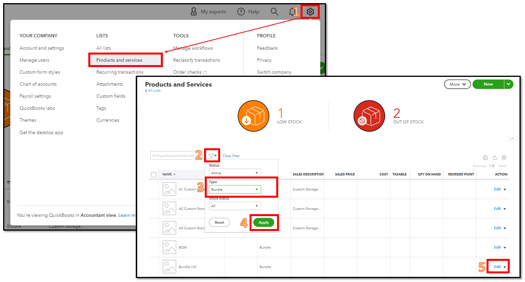Open All lists in the Lists menu
This screenshot has width=525, height=282.
tap(104, 48)
